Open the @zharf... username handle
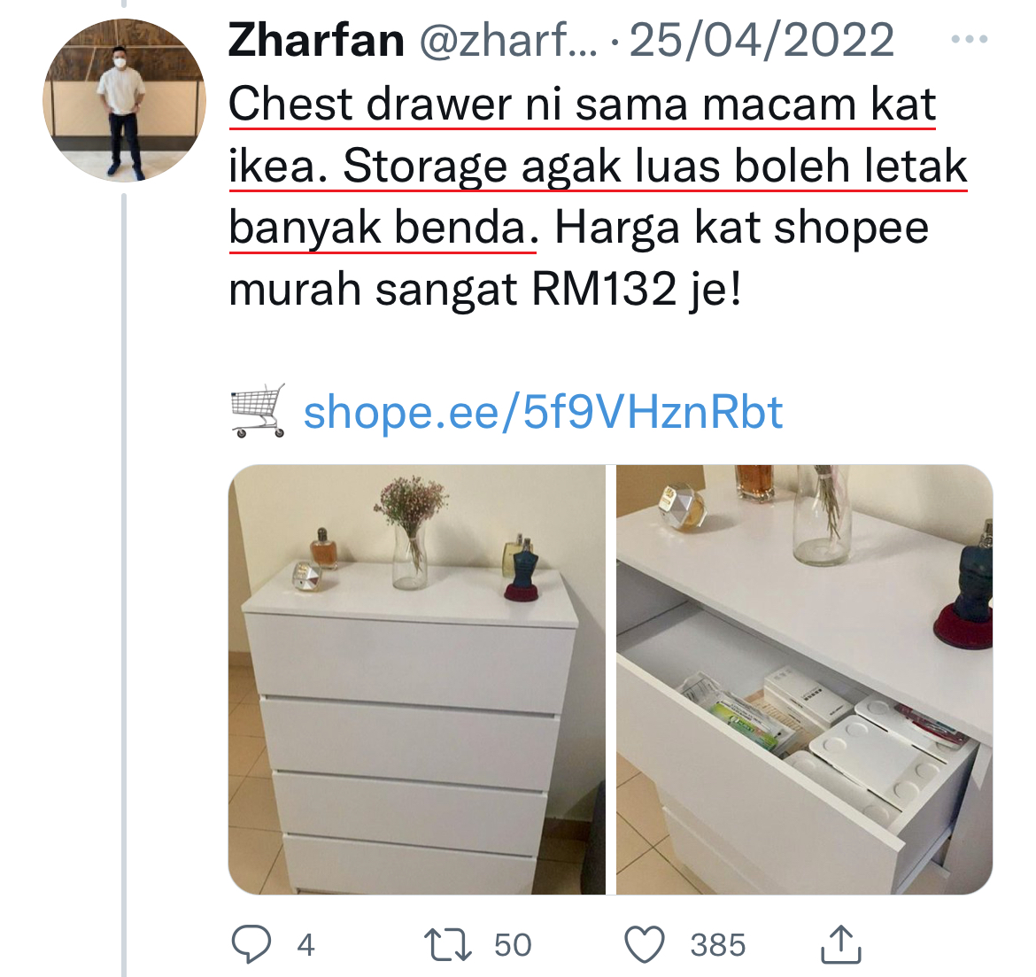Screen dimensions: 1036x977 point(509,40)
